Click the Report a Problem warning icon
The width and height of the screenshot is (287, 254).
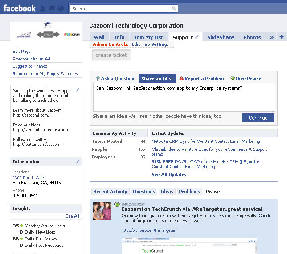(181, 78)
